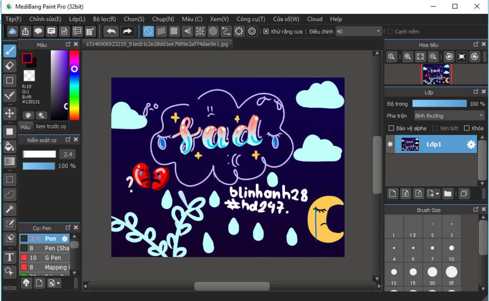Zoom in using Navigator magnifier plus
489x301 pixels.
tap(408, 57)
